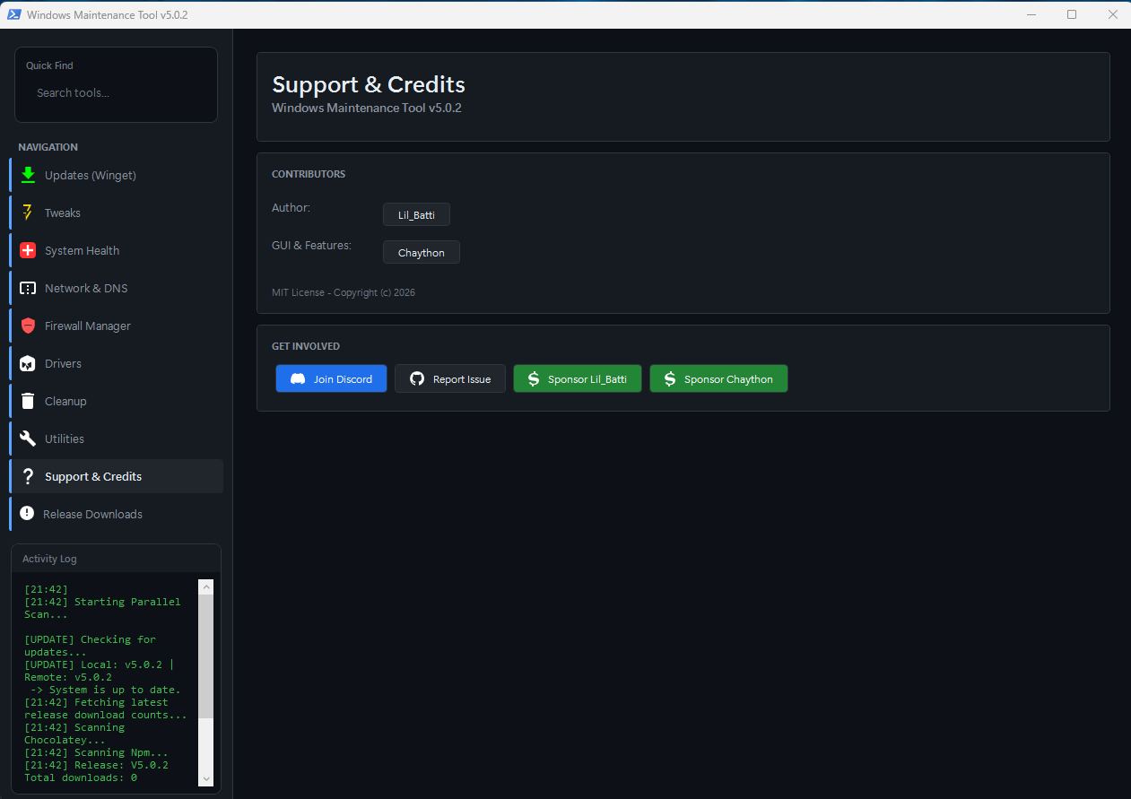This screenshot has height=799, width=1131.
Task: Click the red cross System Health icon
Action: 28,250
